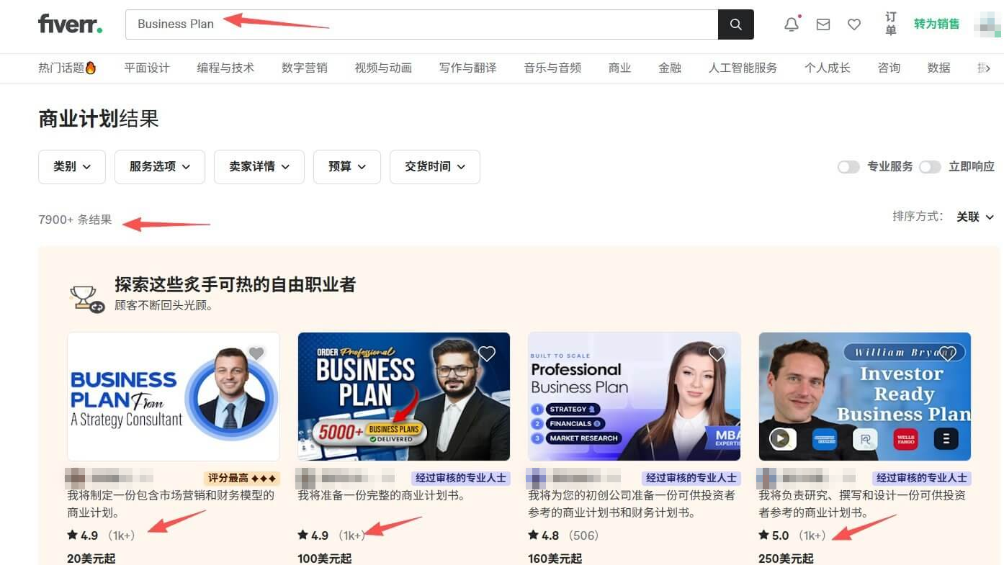
Task: Open the 5000+ Business Plans delivered thumbnail
Action: (x=404, y=397)
